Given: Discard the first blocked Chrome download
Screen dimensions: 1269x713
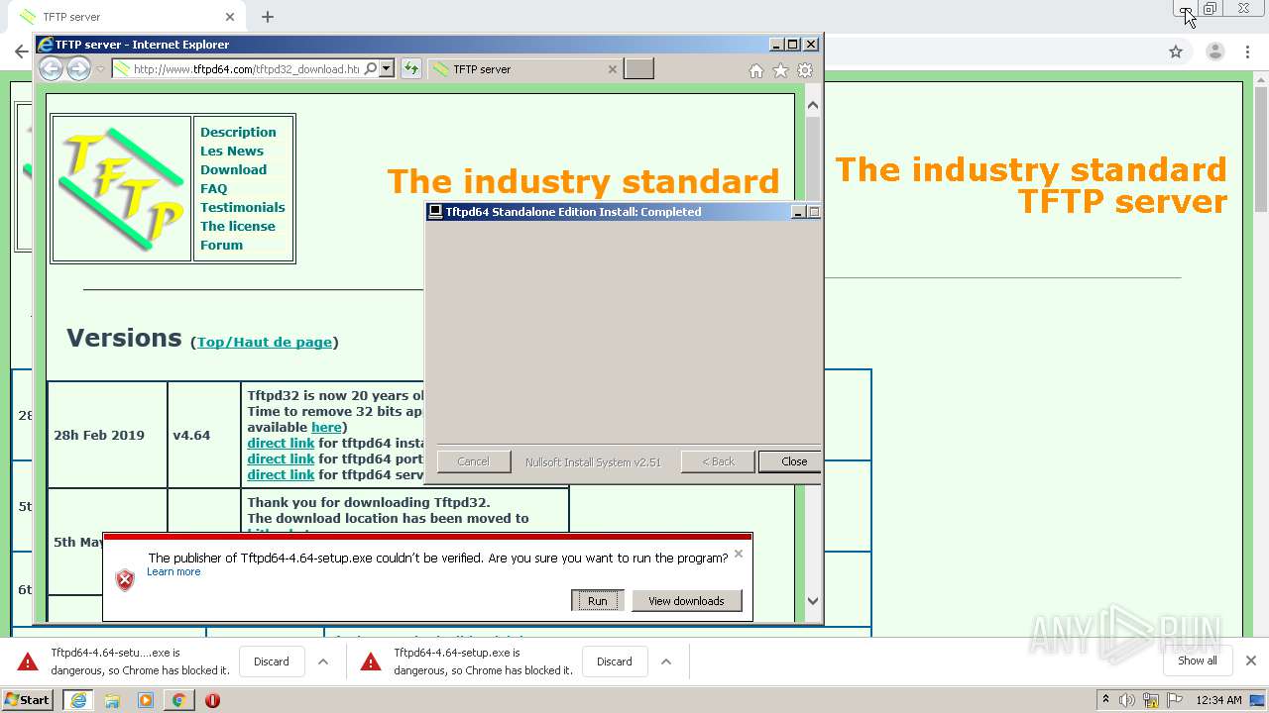Looking at the screenshot, I should click(x=271, y=662).
